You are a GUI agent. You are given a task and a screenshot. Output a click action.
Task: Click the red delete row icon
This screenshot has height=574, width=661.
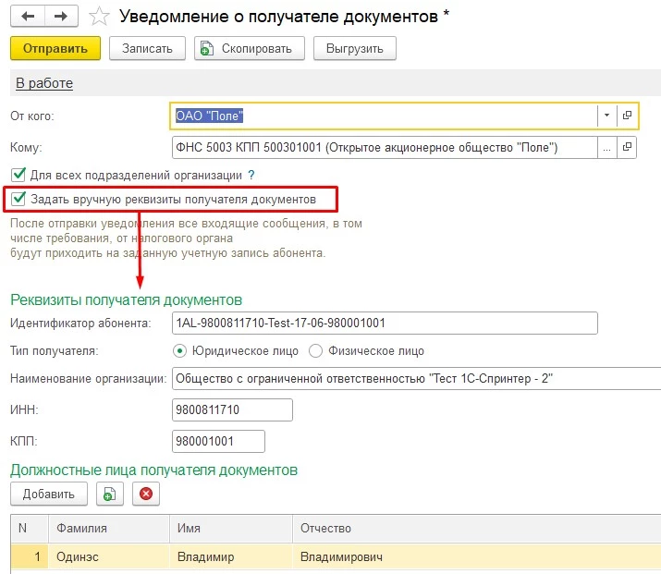coord(145,494)
